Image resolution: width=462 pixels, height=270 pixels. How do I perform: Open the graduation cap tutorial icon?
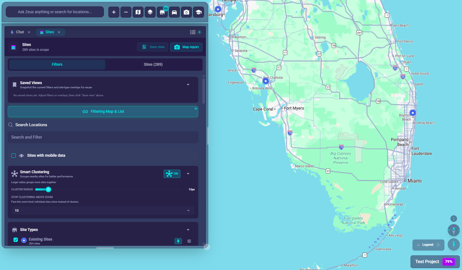pyautogui.click(x=199, y=12)
